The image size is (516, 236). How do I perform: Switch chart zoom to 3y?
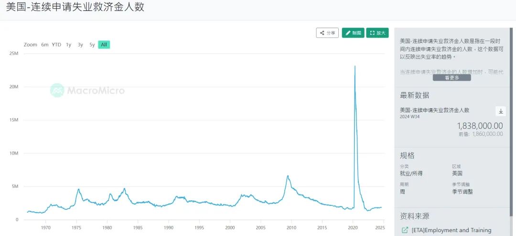coord(80,45)
